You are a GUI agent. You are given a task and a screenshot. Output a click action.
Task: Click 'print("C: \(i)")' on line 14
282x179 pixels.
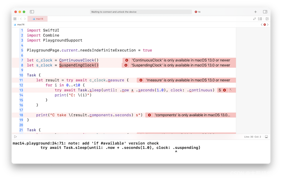(x=73, y=95)
